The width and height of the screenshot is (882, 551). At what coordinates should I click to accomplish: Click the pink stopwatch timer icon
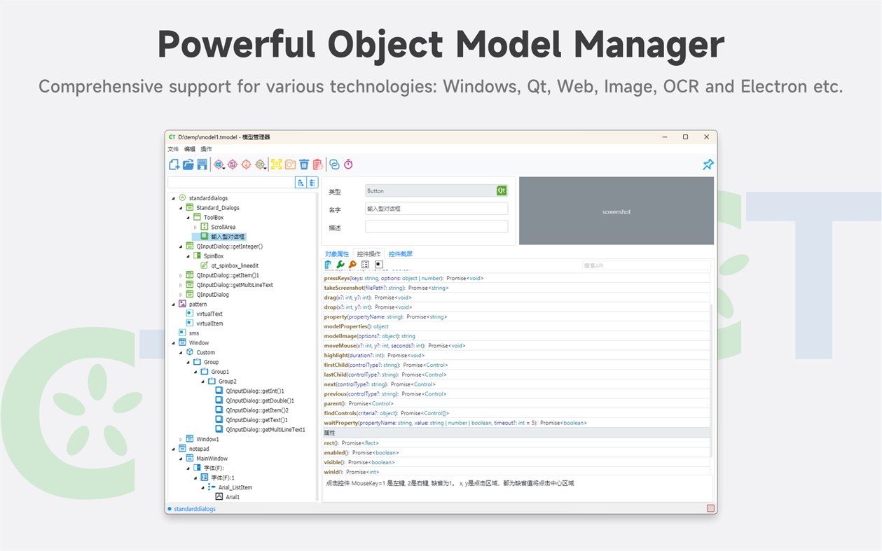tap(348, 165)
